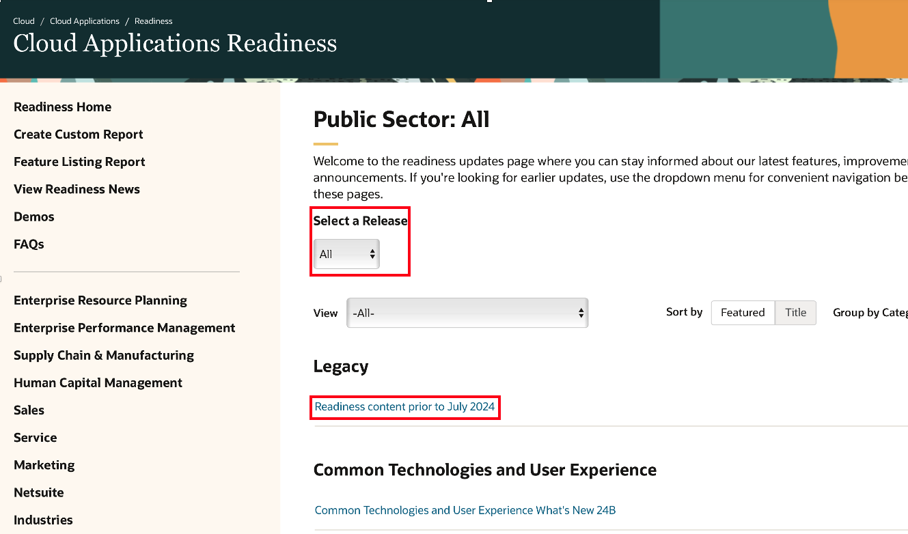Select Feature Listing Report in sidebar
This screenshot has height=534, width=908.
click(79, 162)
